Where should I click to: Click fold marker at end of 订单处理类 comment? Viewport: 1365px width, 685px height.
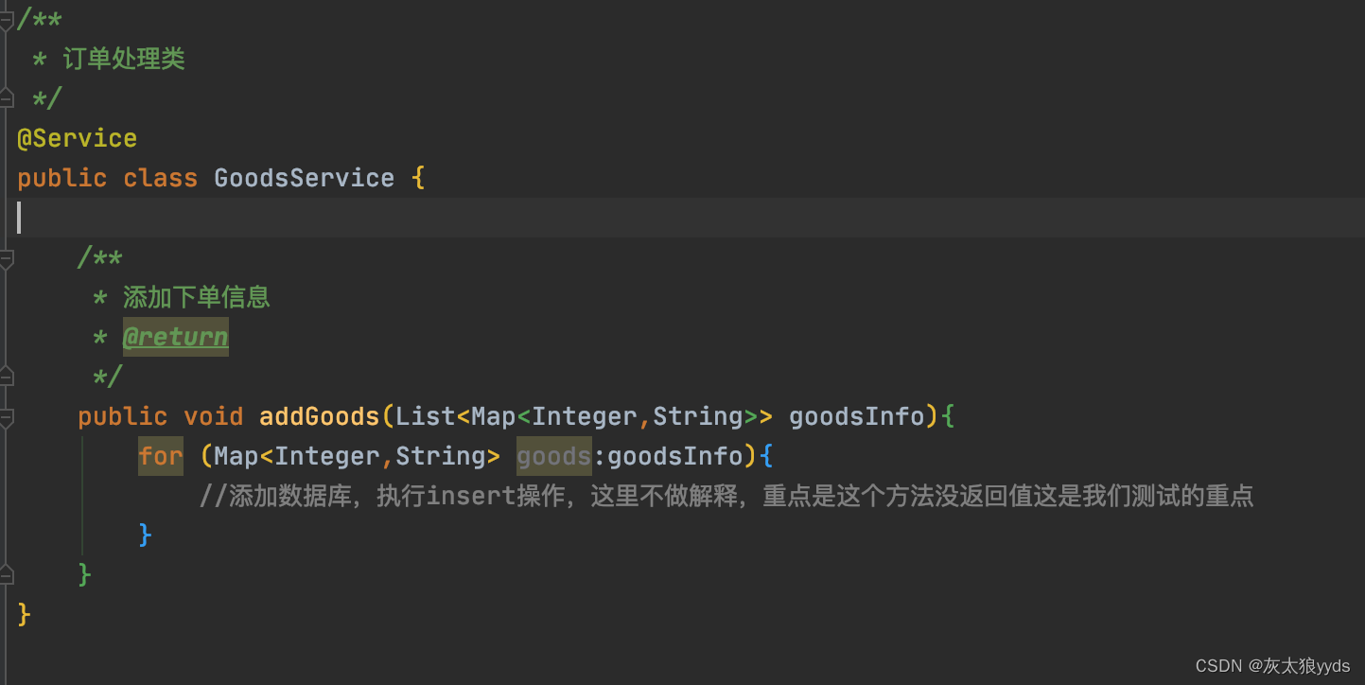click(x=7, y=98)
